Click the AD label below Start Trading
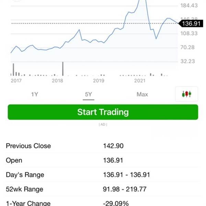Image resolution: width=206 pixels, height=206 pixels. pyautogui.click(x=103, y=124)
